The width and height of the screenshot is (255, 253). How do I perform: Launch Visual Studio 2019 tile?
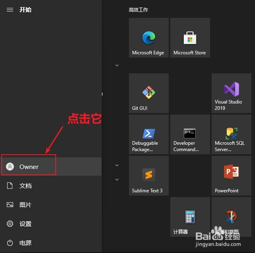[x=232, y=93]
